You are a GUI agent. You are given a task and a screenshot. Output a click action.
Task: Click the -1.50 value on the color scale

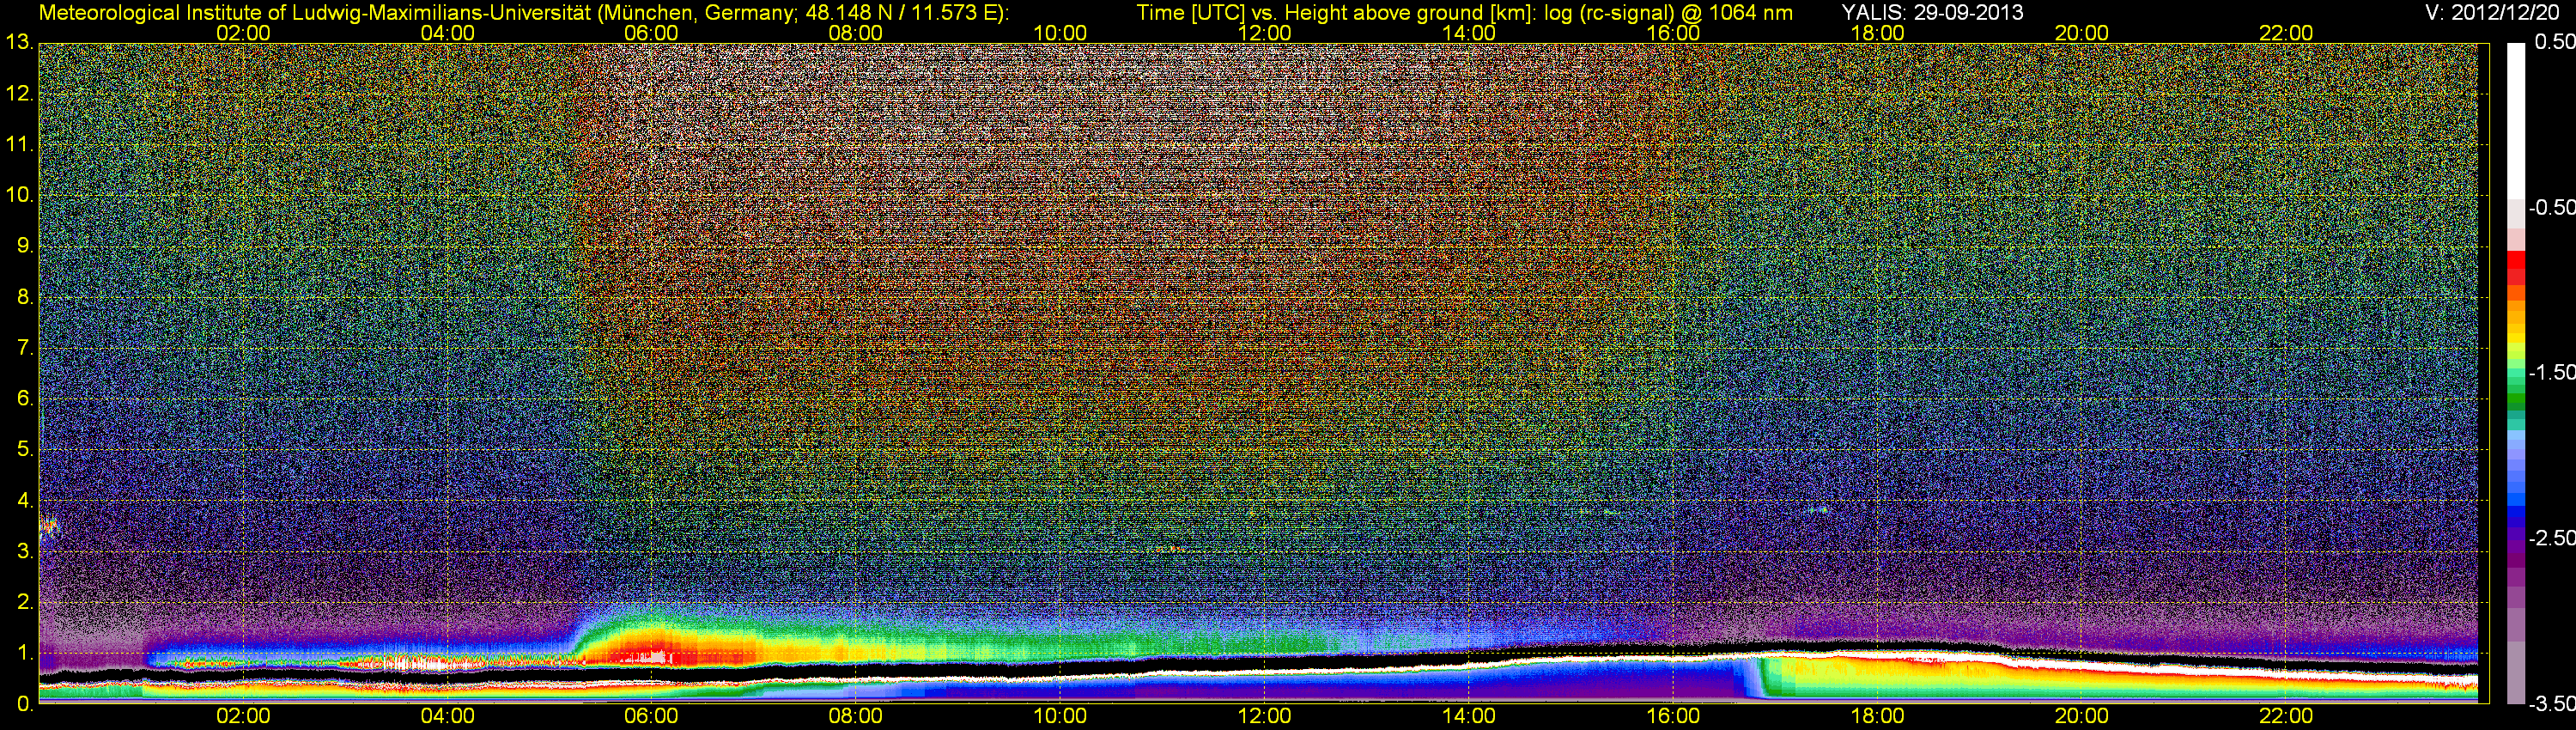(x=2551, y=372)
